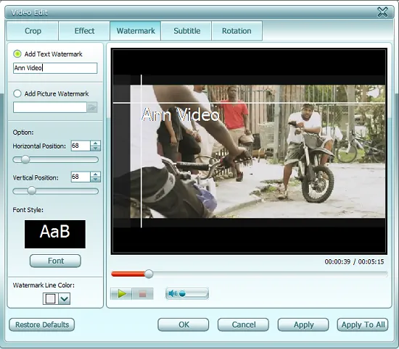Click the text watermark input field
This screenshot has height=349, width=399.
tap(55, 68)
